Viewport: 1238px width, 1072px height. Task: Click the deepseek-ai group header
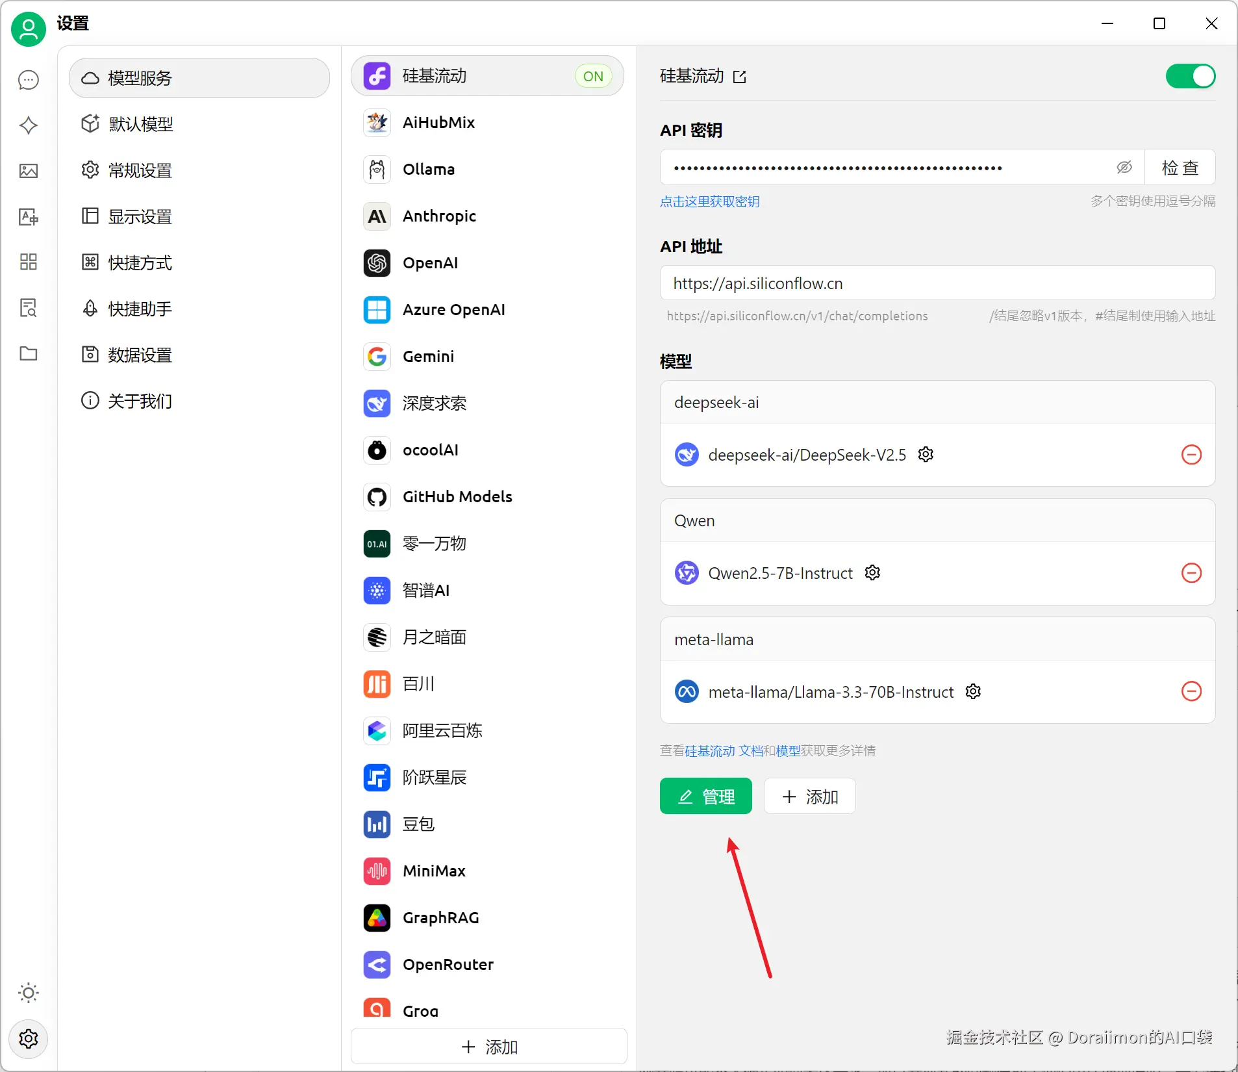937,403
